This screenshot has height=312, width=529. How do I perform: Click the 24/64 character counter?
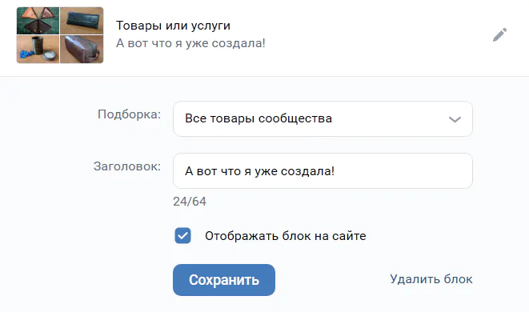click(190, 202)
